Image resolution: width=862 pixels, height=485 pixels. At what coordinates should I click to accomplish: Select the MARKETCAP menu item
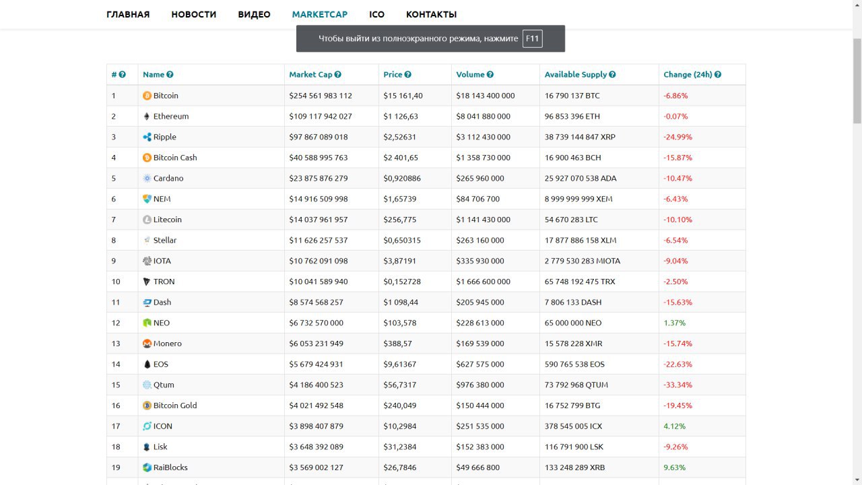pyautogui.click(x=320, y=14)
